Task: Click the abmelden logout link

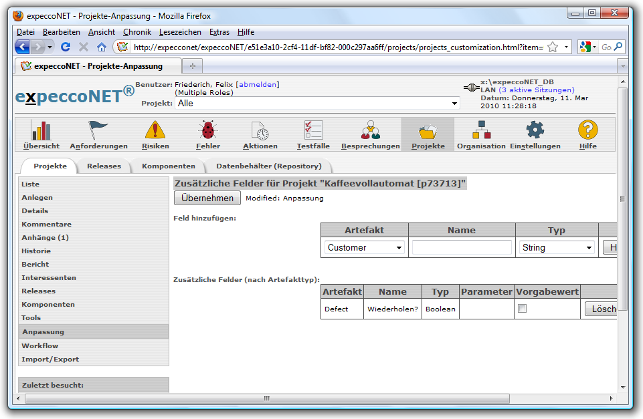Action: 258,84
